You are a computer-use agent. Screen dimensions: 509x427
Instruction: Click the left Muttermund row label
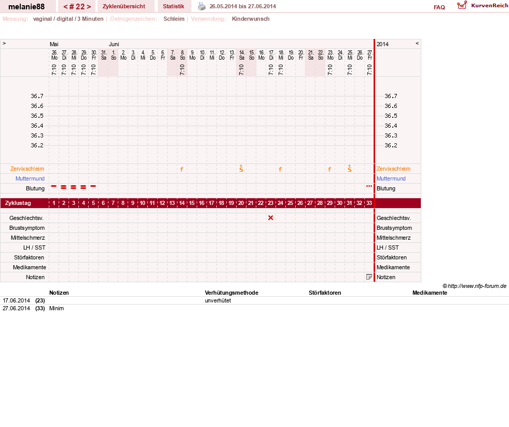click(30, 178)
